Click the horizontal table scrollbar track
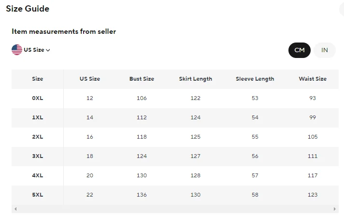 (x=174, y=209)
